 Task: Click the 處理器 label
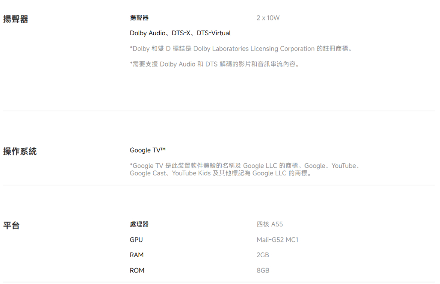pos(139,224)
